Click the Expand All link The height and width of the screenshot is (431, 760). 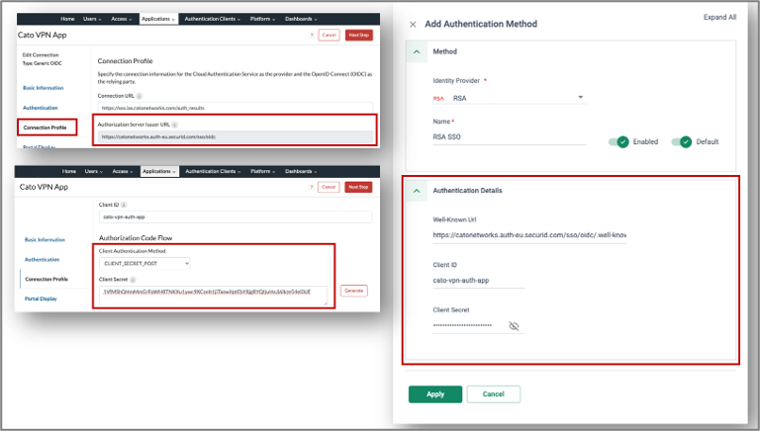719,17
